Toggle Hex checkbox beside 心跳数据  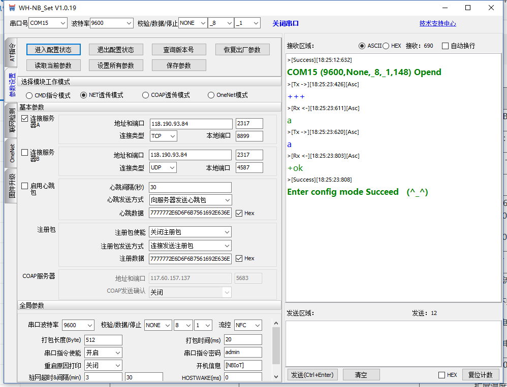(x=239, y=214)
